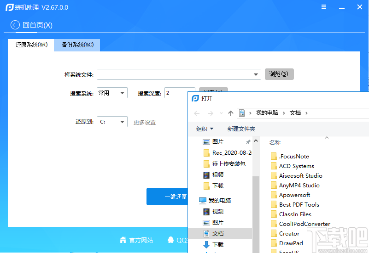Open 官方网站 link
The height and width of the screenshot is (253, 369).
141,240
